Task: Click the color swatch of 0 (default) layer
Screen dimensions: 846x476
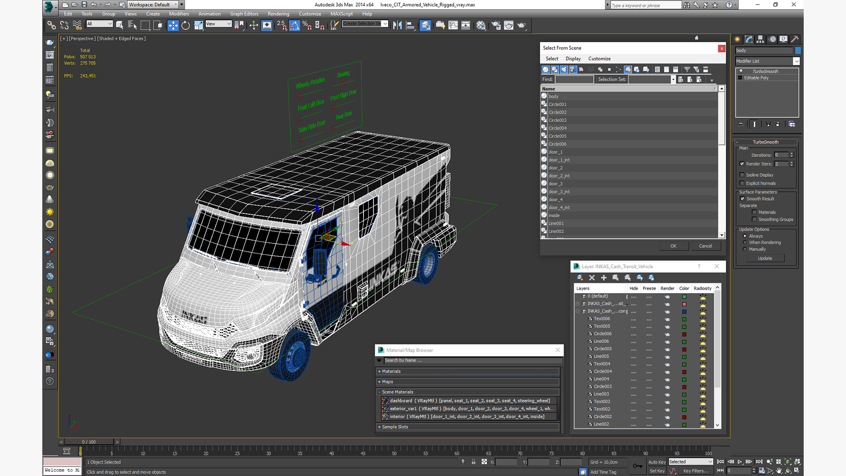Action: pyautogui.click(x=684, y=297)
